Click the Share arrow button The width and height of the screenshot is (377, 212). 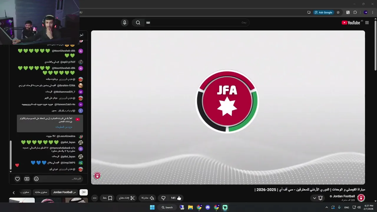point(148,198)
